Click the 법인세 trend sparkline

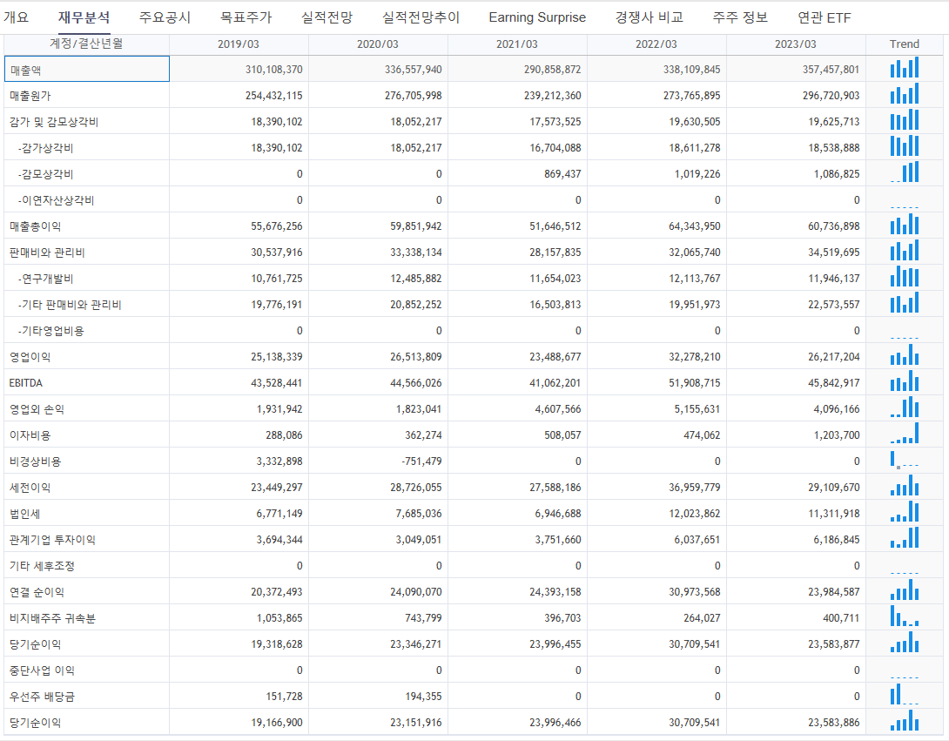tap(905, 511)
